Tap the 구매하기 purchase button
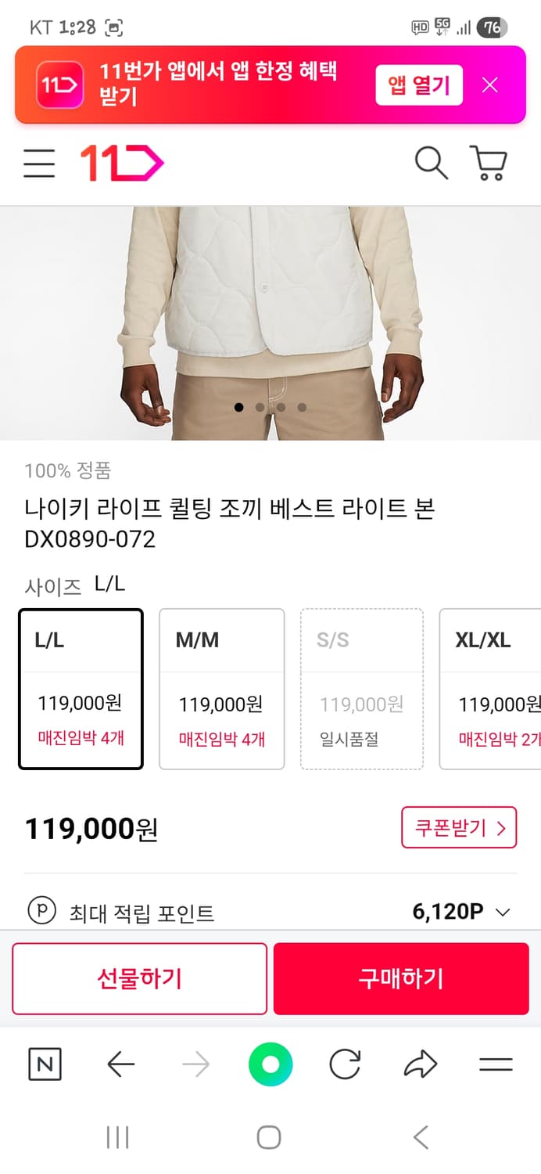Viewport: 541px width, 1174px height. 401,978
